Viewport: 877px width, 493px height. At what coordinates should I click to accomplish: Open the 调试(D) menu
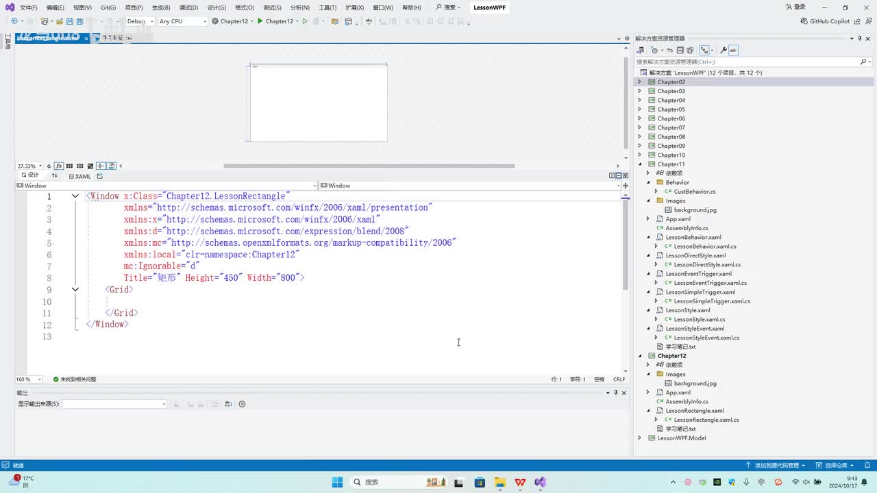188,8
